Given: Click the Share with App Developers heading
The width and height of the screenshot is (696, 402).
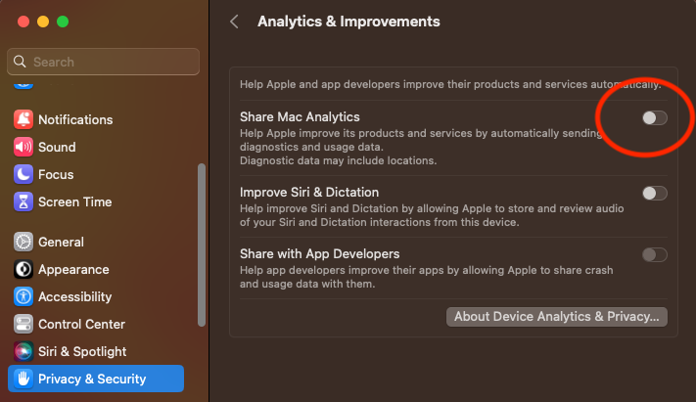Looking at the screenshot, I should 319,253.
